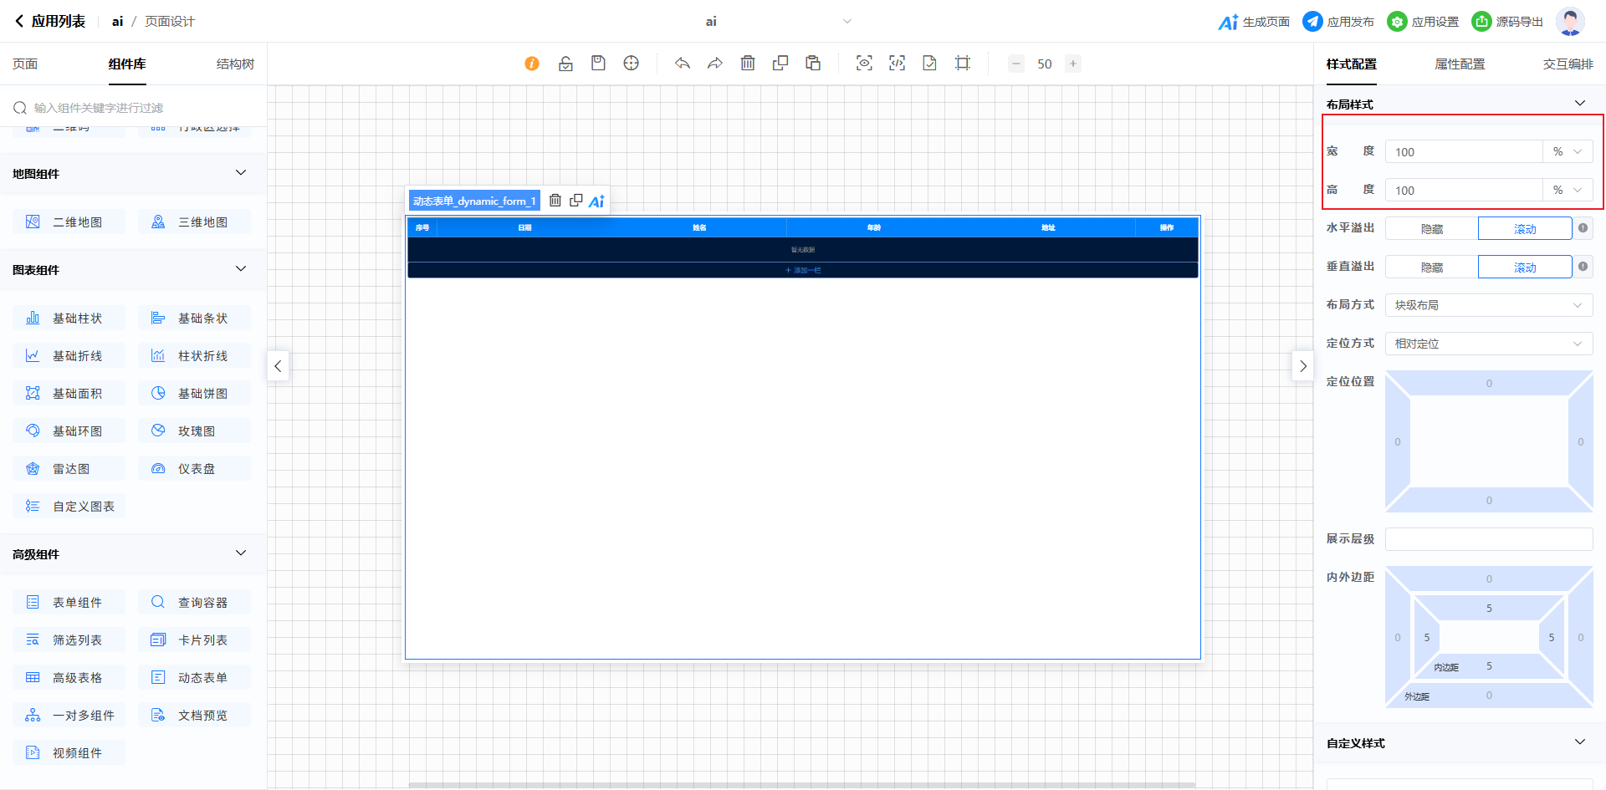
Task: Click the undo arrow in the toolbar
Action: pyautogui.click(x=683, y=64)
